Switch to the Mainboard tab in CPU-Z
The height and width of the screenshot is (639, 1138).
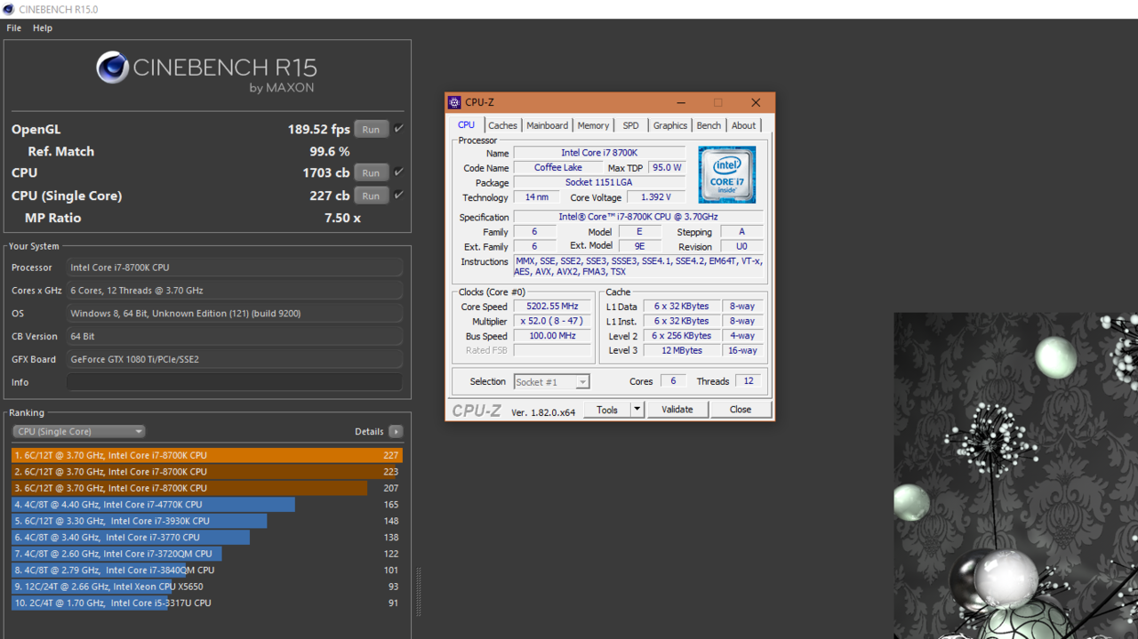tap(547, 125)
